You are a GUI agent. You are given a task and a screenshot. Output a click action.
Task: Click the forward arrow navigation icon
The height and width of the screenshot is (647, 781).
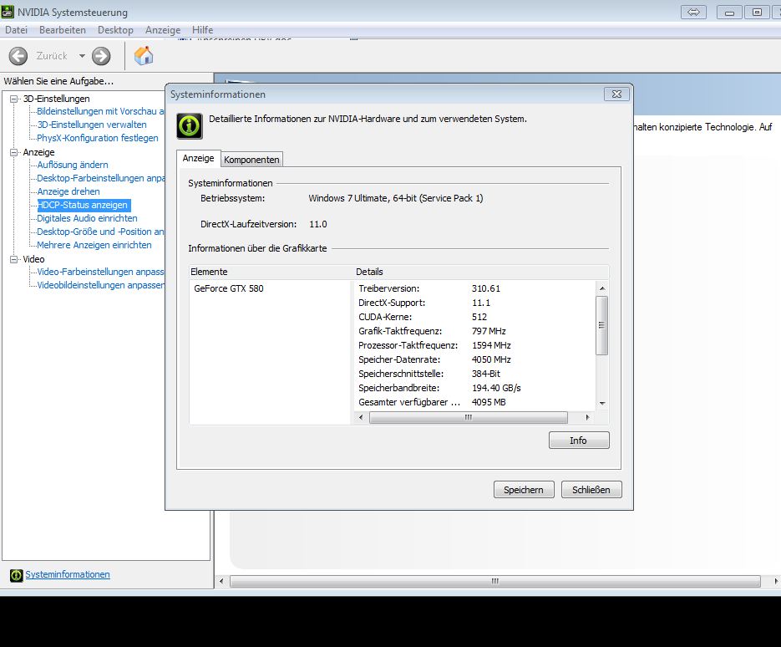(101, 56)
